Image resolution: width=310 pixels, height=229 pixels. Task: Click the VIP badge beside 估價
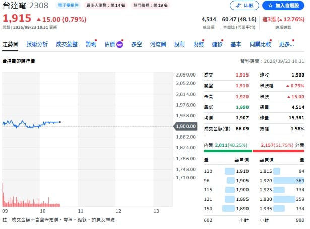click(x=119, y=45)
